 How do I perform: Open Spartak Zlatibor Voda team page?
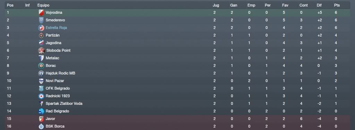coord(64,103)
